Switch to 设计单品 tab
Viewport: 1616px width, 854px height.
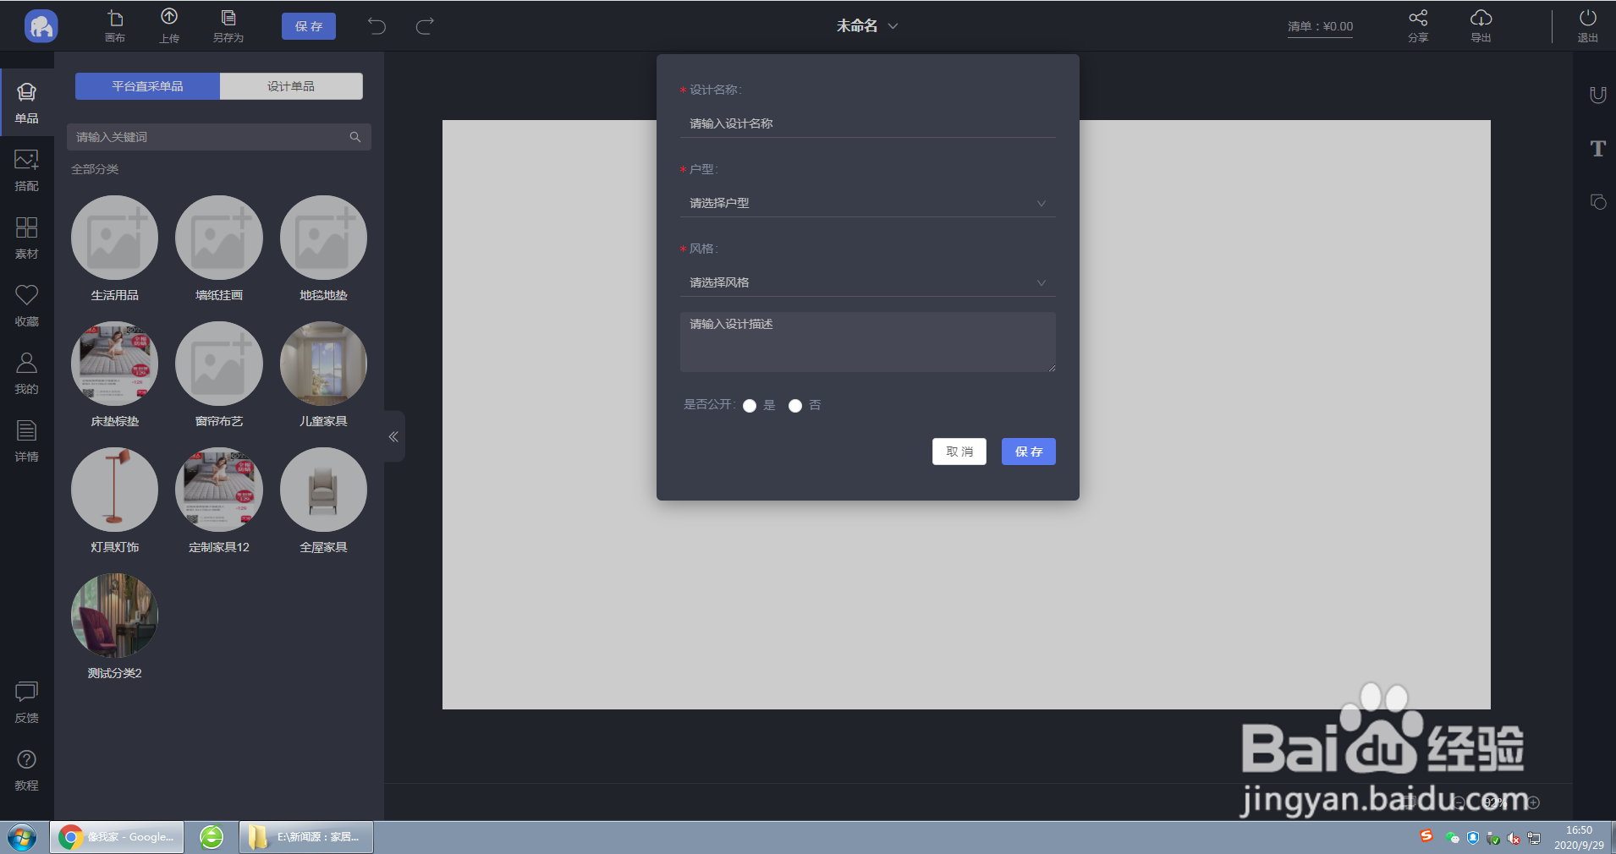291,86
